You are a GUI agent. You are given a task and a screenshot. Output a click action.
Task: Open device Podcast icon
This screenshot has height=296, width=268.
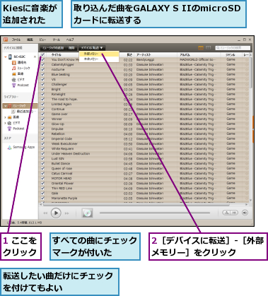(x=14, y=85)
